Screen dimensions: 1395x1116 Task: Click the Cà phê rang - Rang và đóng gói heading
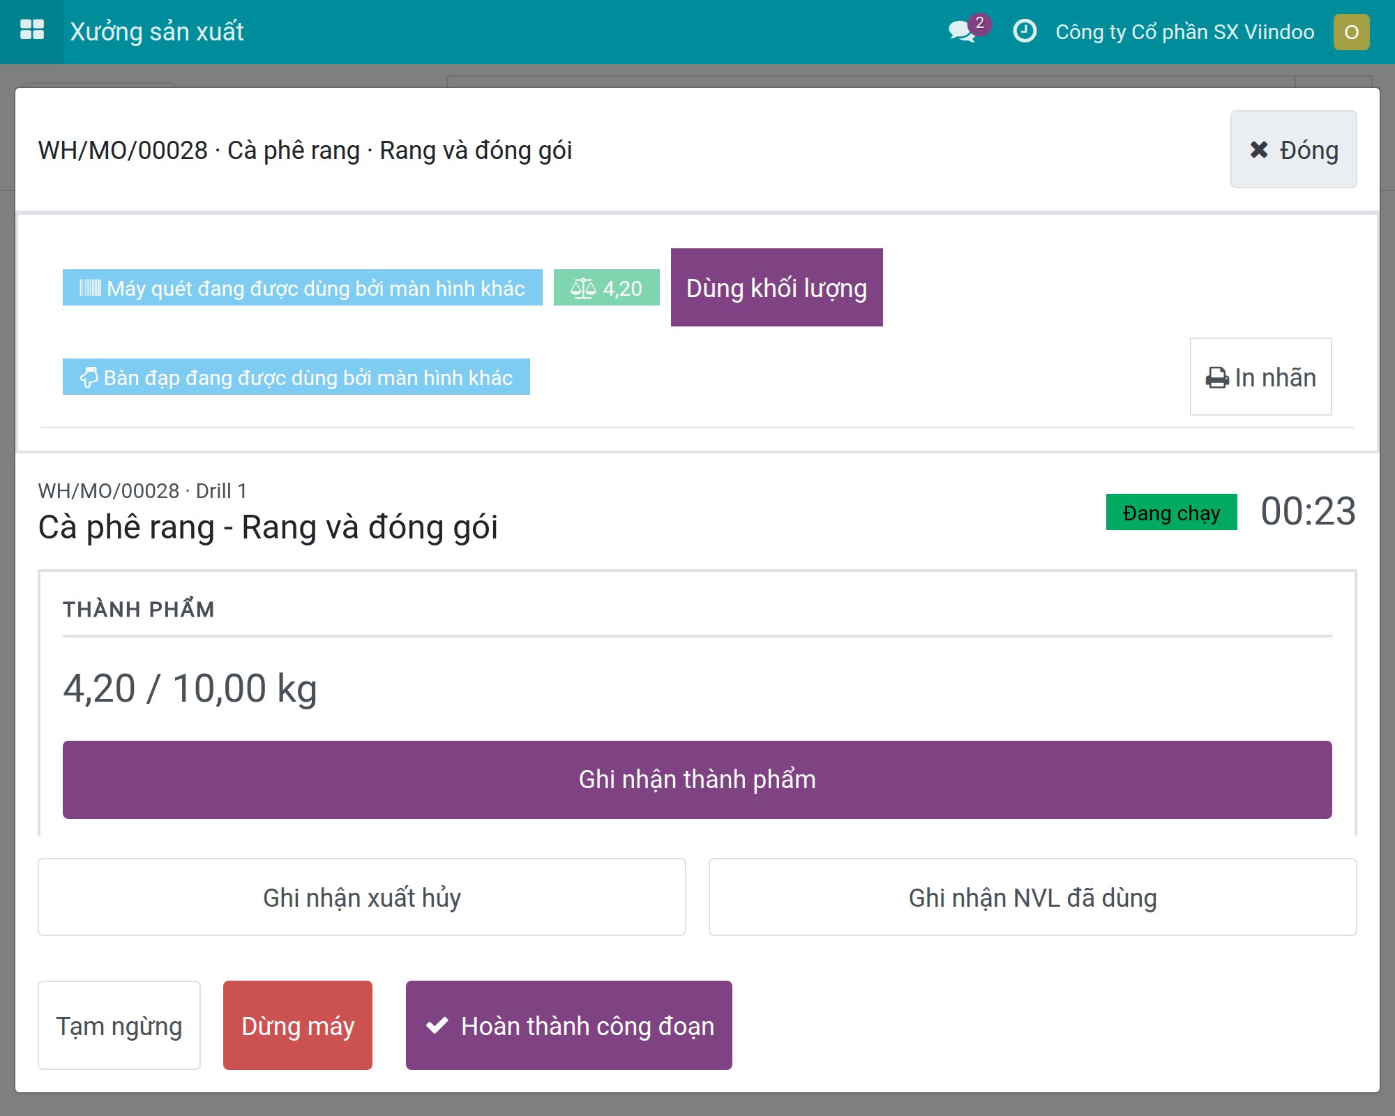point(268,527)
